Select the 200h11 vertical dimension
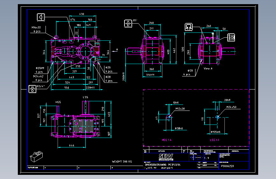 point(124,76)
